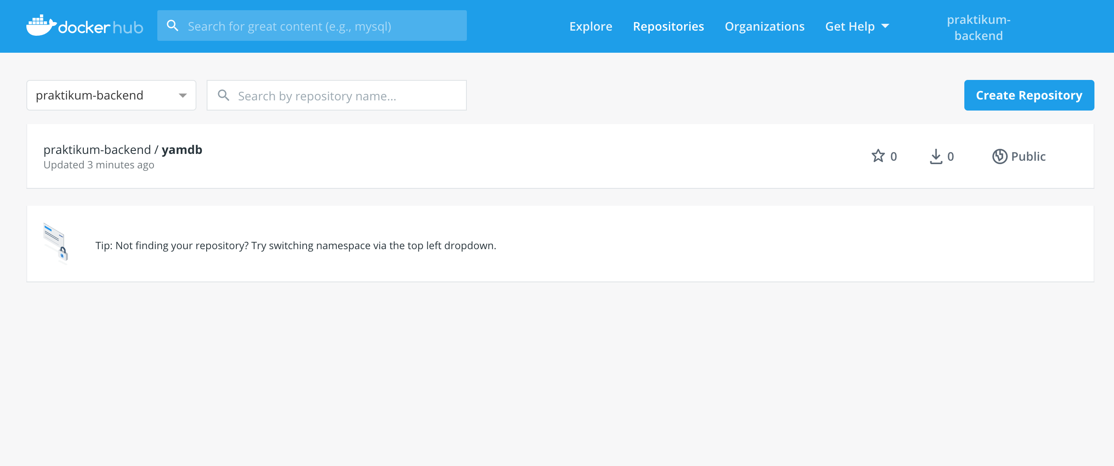Screen dimensions: 1114x466
Task: Open the praktikum-backend account menu
Action: click(x=978, y=27)
